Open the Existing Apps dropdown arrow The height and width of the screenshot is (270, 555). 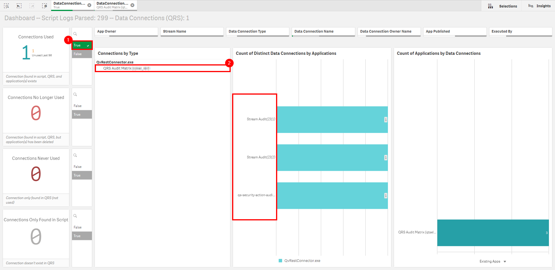click(505, 262)
